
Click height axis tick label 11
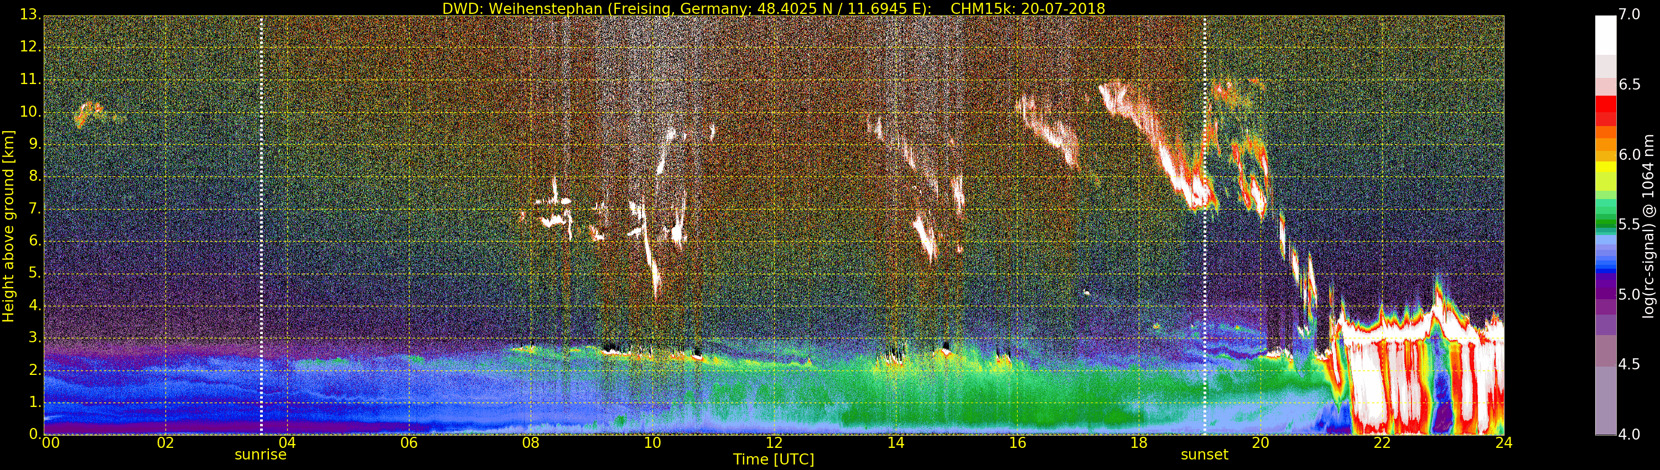point(30,79)
